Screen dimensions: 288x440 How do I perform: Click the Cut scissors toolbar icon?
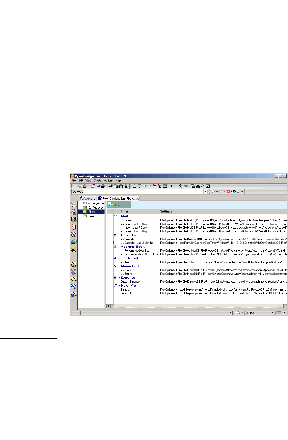[x=111, y=186]
